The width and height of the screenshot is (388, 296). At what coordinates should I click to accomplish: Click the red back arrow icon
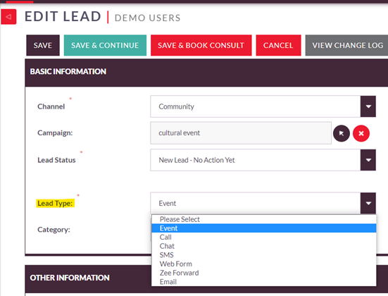pos(8,17)
